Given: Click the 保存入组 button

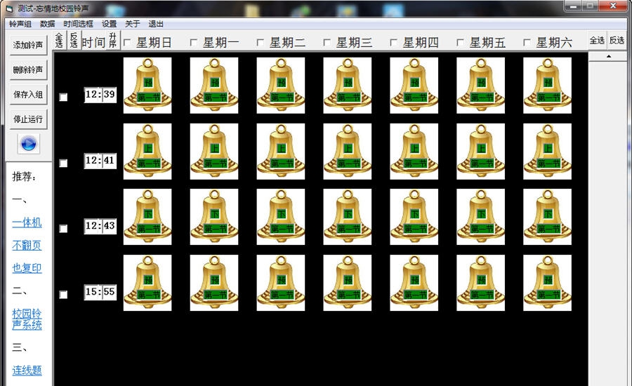Looking at the screenshot, I should 28,95.
